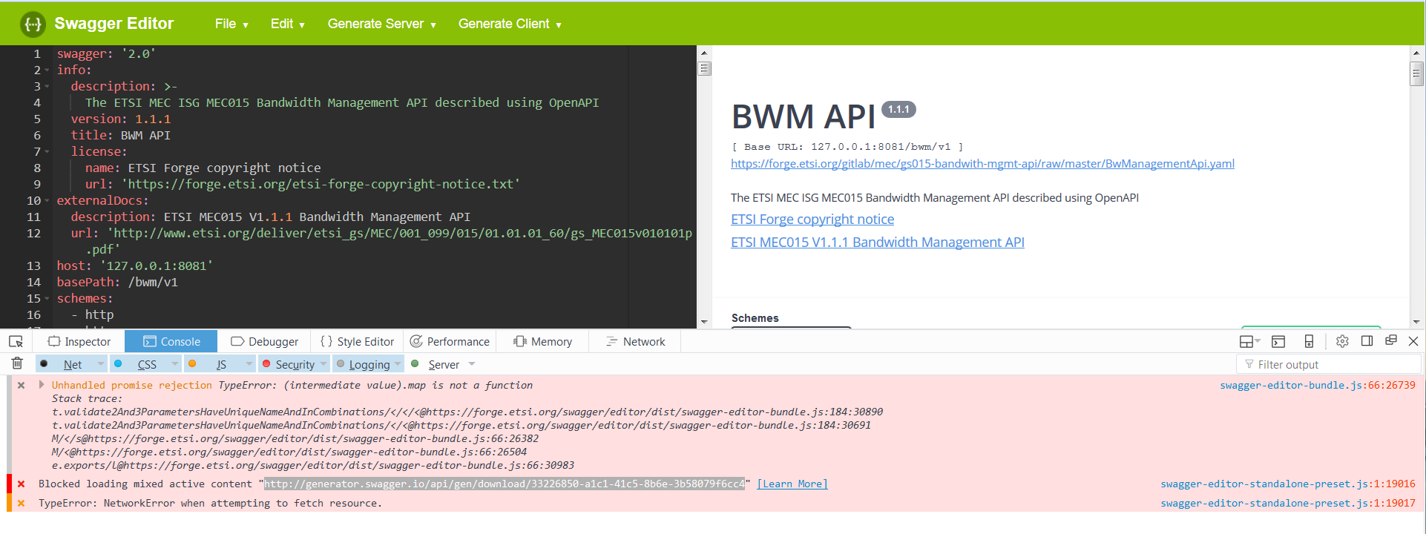This screenshot has width=1426, height=534.
Task: Switch to the Performance tab
Action: (450, 341)
